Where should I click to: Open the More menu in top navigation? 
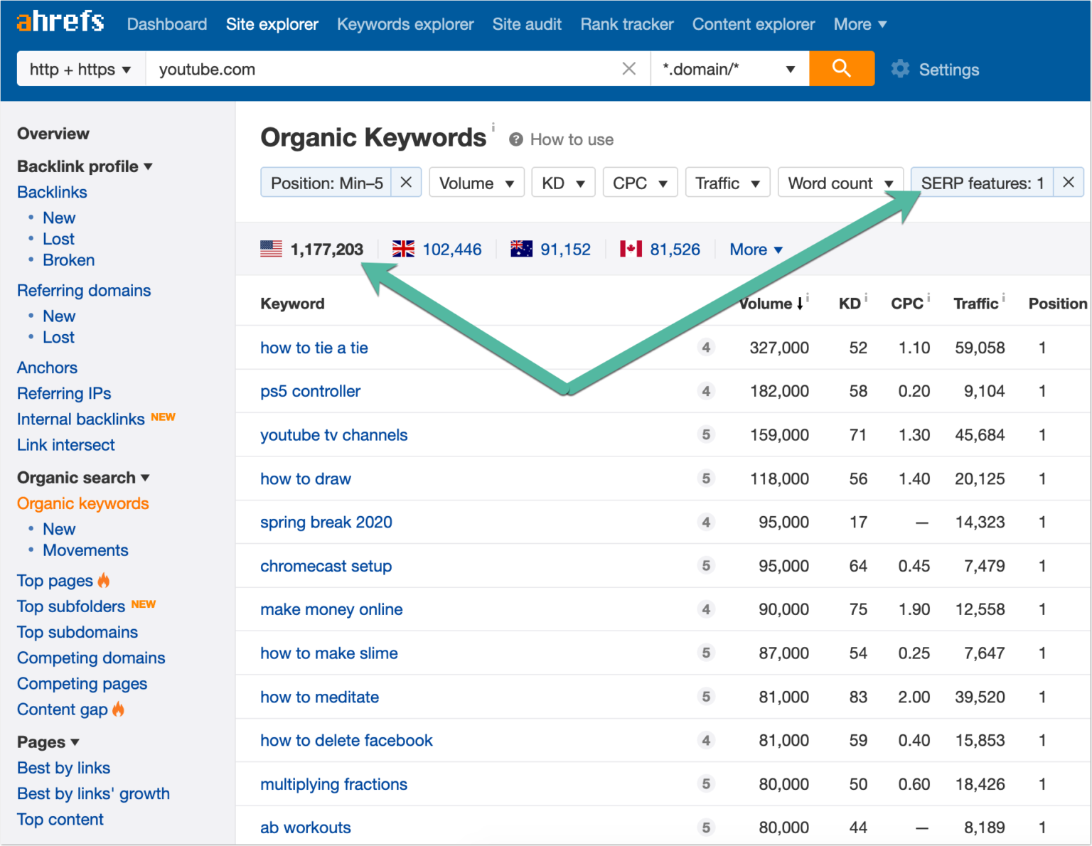860,24
